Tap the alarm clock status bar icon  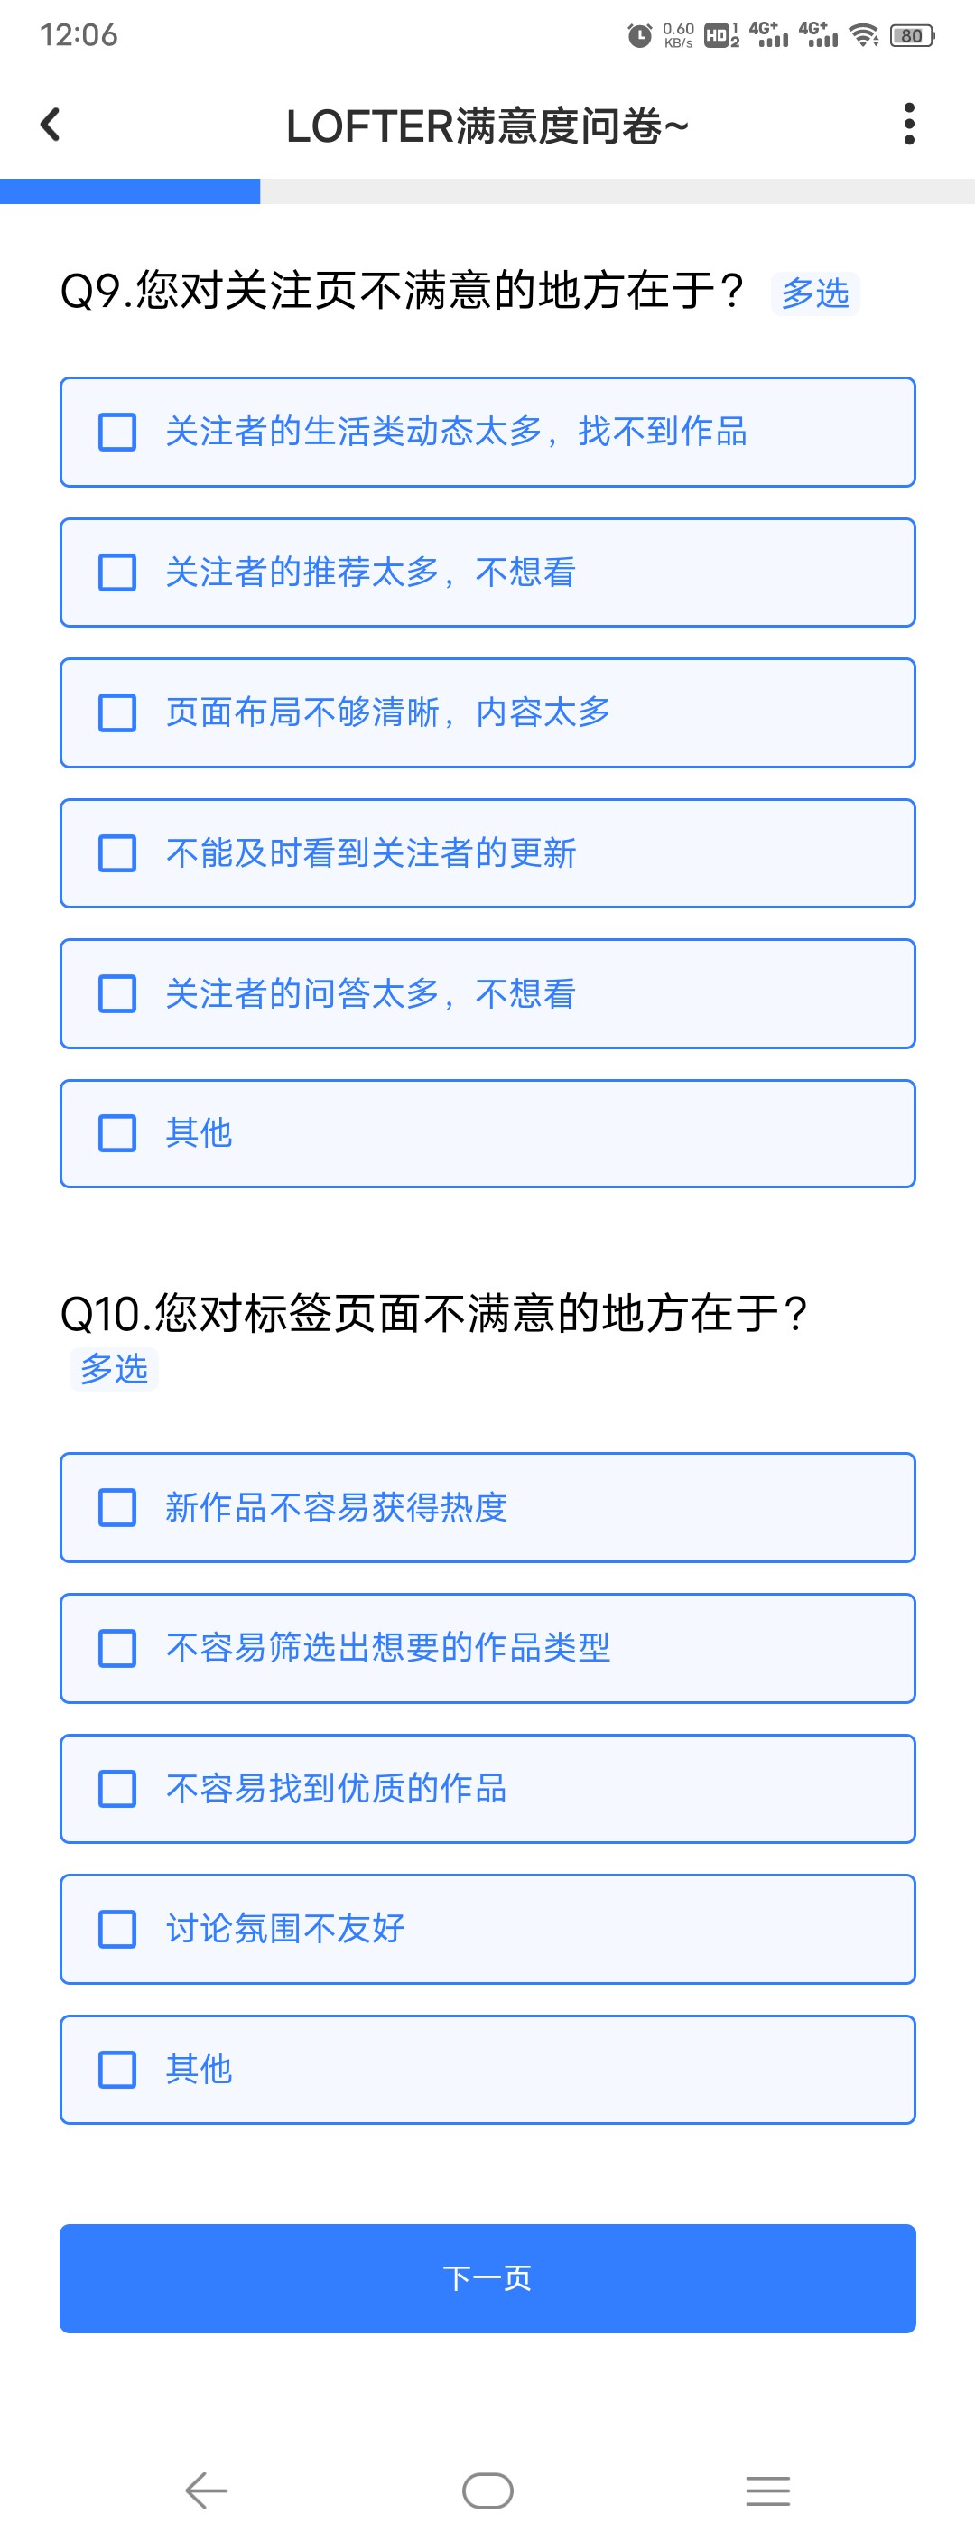[x=639, y=35]
